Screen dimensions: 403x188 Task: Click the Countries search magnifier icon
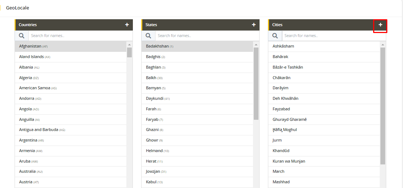[21, 36]
